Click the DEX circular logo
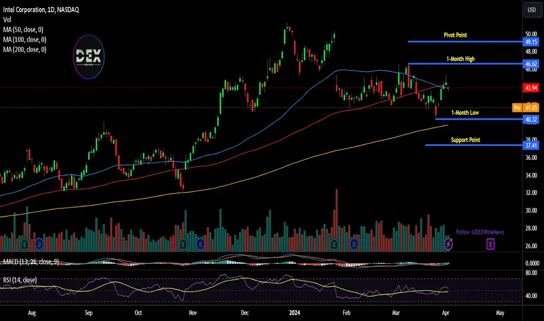This screenshot has height=321, width=544. 89,56
